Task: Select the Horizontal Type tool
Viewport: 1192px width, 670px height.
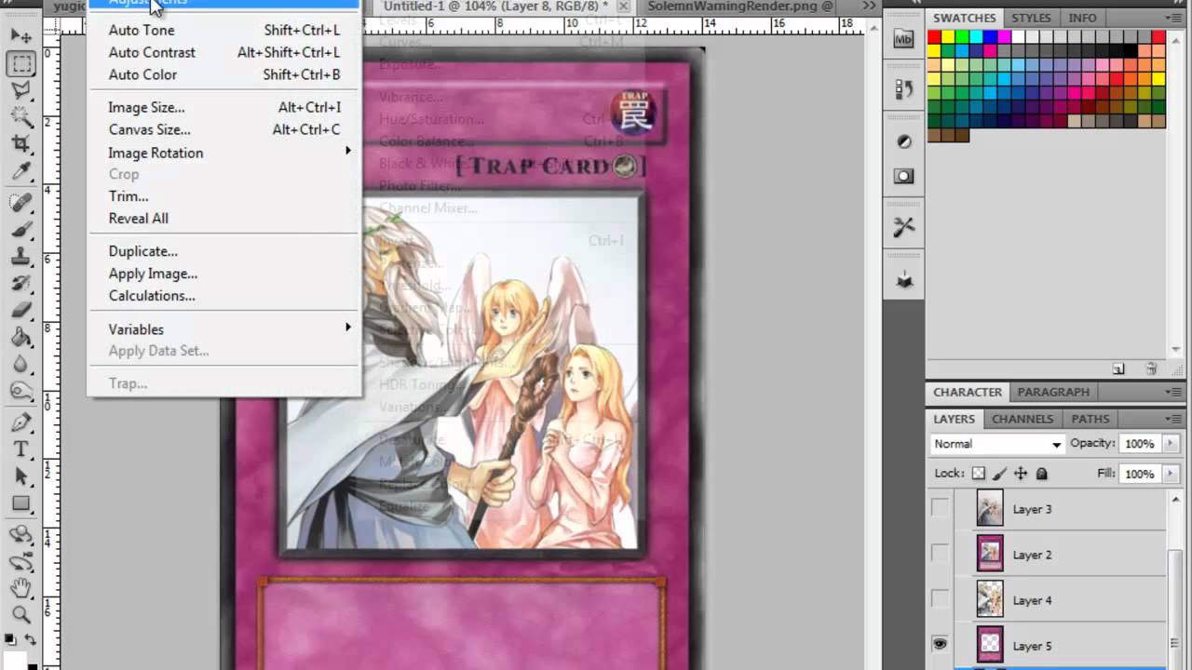Action: 21,449
